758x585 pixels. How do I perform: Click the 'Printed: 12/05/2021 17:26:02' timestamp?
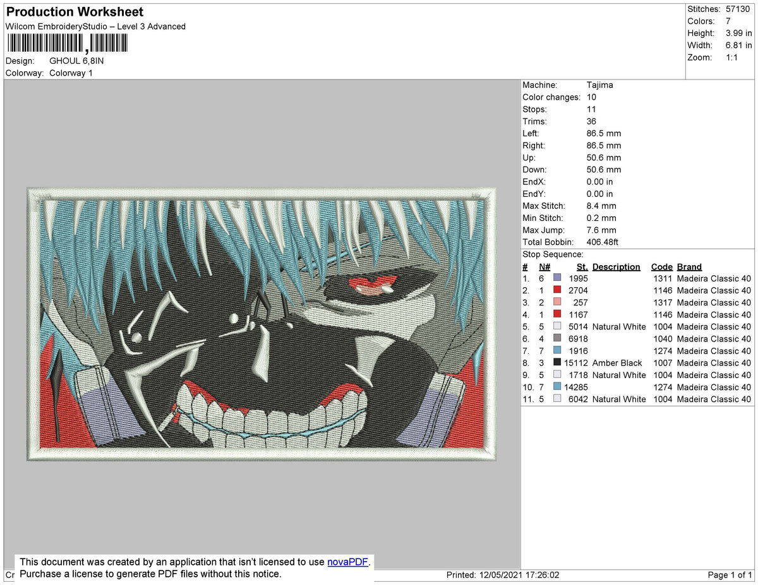point(503,575)
